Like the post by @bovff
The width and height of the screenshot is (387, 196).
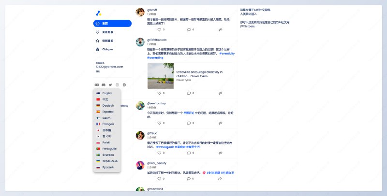click(159, 29)
